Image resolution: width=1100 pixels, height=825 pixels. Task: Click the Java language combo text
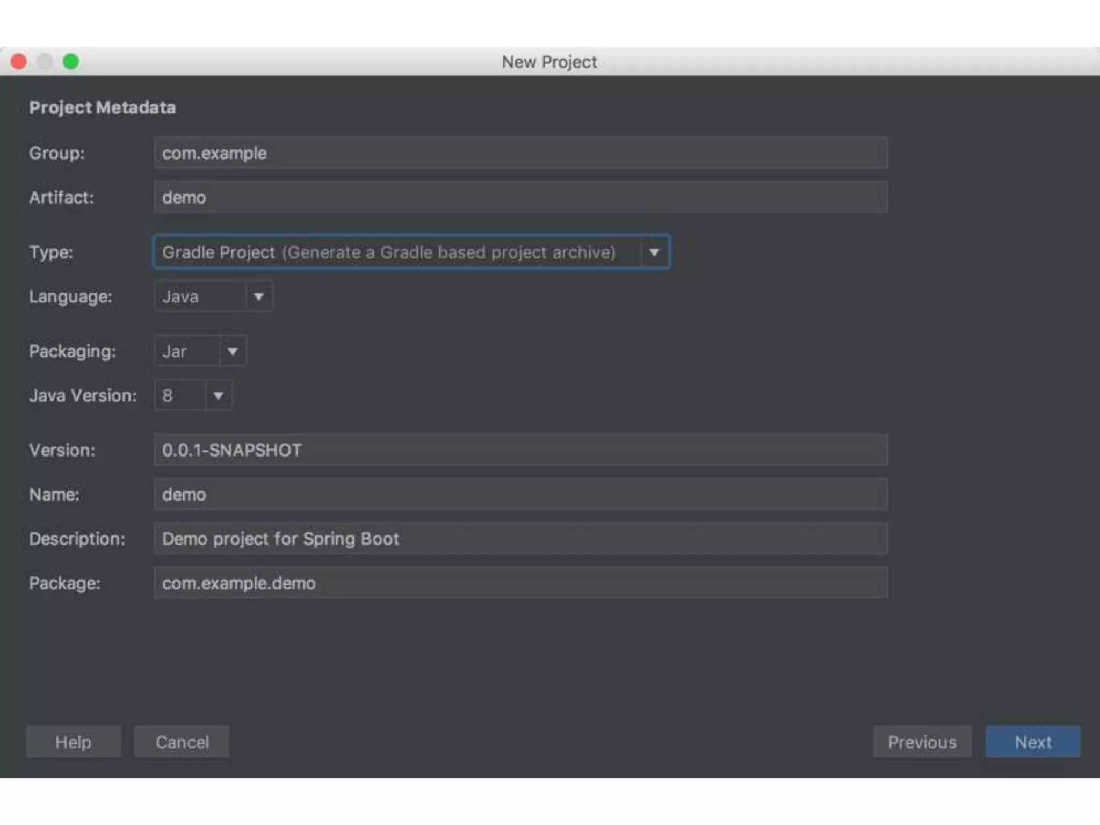[x=199, y=296]
